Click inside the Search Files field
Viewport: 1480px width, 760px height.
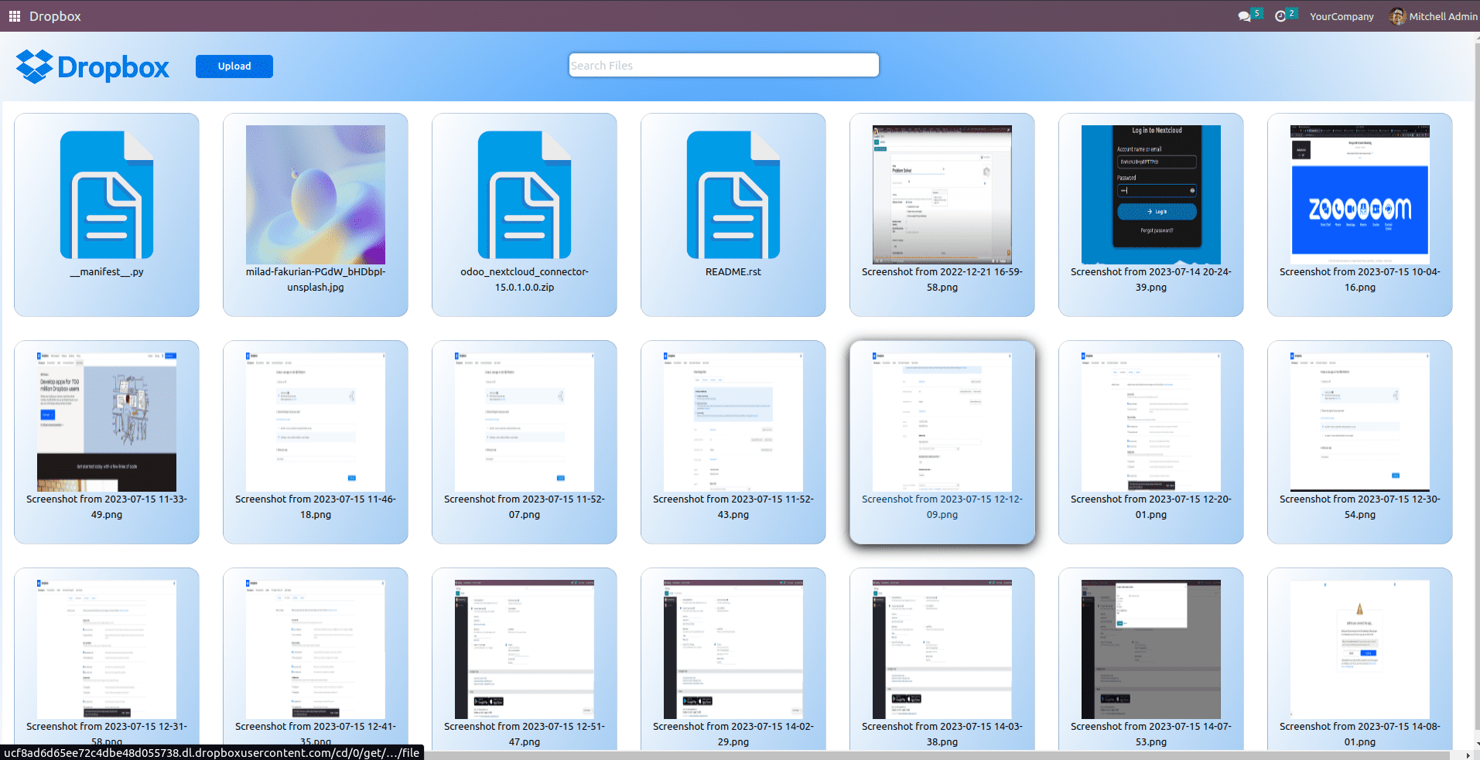(x=723, y=65)
